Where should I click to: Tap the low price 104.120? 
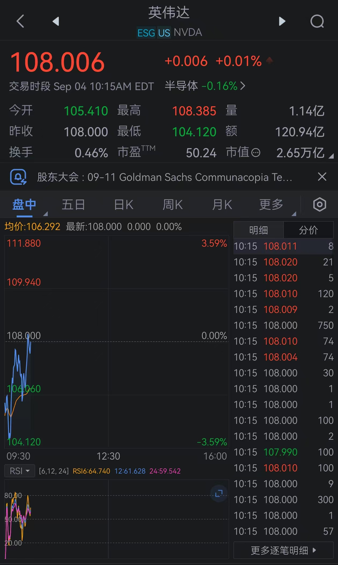click(x=195, y=131)
